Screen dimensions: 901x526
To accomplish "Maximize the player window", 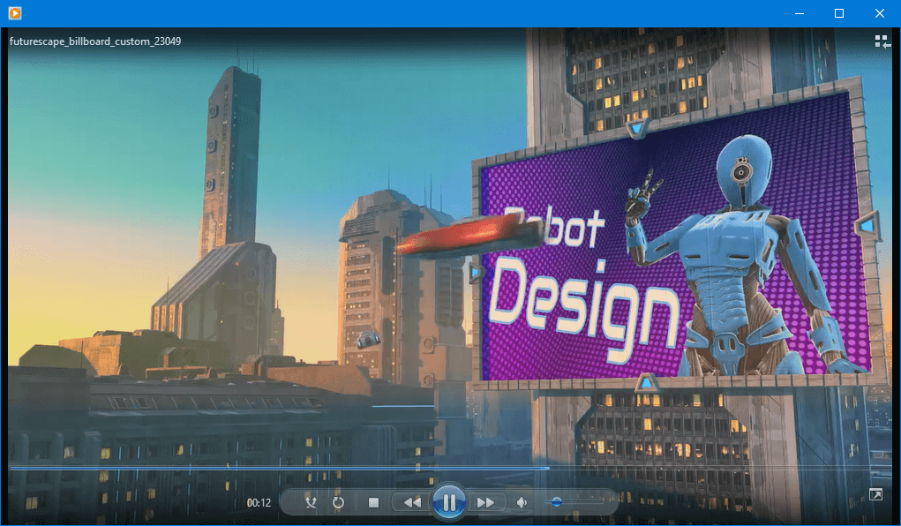I will [x=839, y=13].
